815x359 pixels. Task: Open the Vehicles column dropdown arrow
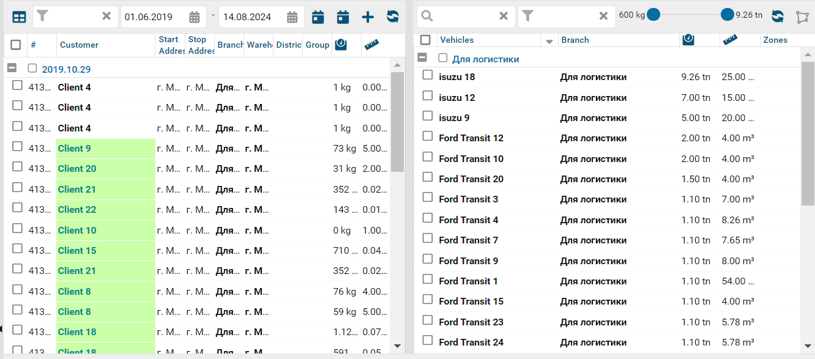coord(549,41)
